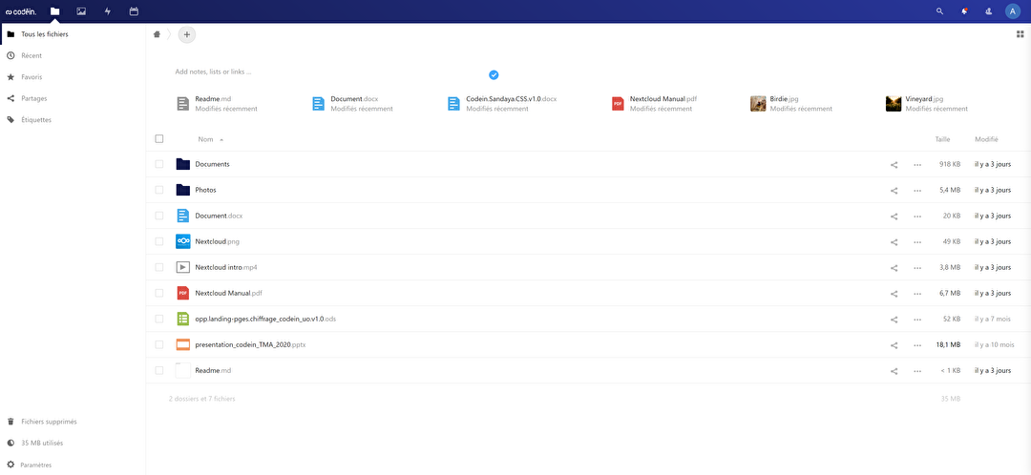Viewport: 1031px width, 475px height.
Task: Open the notifications bell icon
Action: click(x=964, y=11)
